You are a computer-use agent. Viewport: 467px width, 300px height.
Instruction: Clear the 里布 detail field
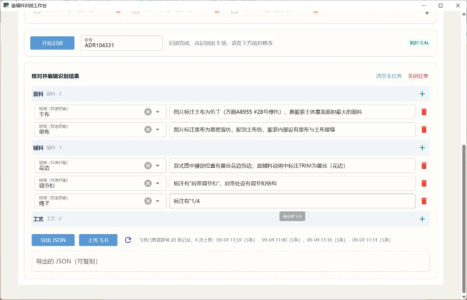point(148,130)
